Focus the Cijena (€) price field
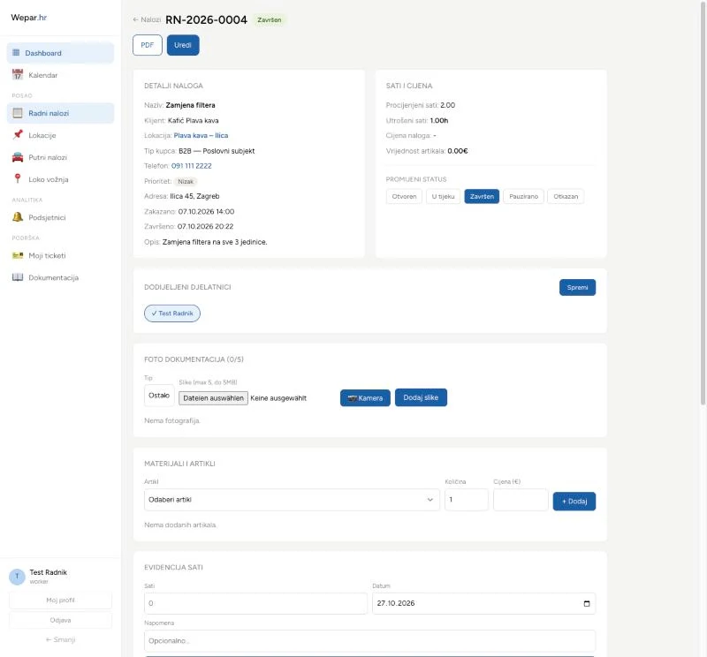 point(521,500)
